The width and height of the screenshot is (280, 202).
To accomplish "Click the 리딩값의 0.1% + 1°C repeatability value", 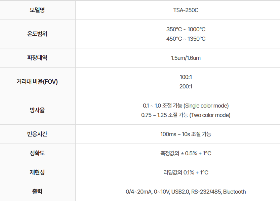I will [186, 172].
